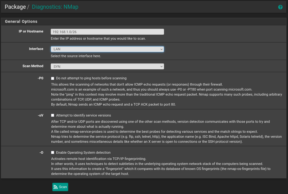
Task: Tick the 'Attempt to identify service versions' checkbox
Action: point(53,115)
